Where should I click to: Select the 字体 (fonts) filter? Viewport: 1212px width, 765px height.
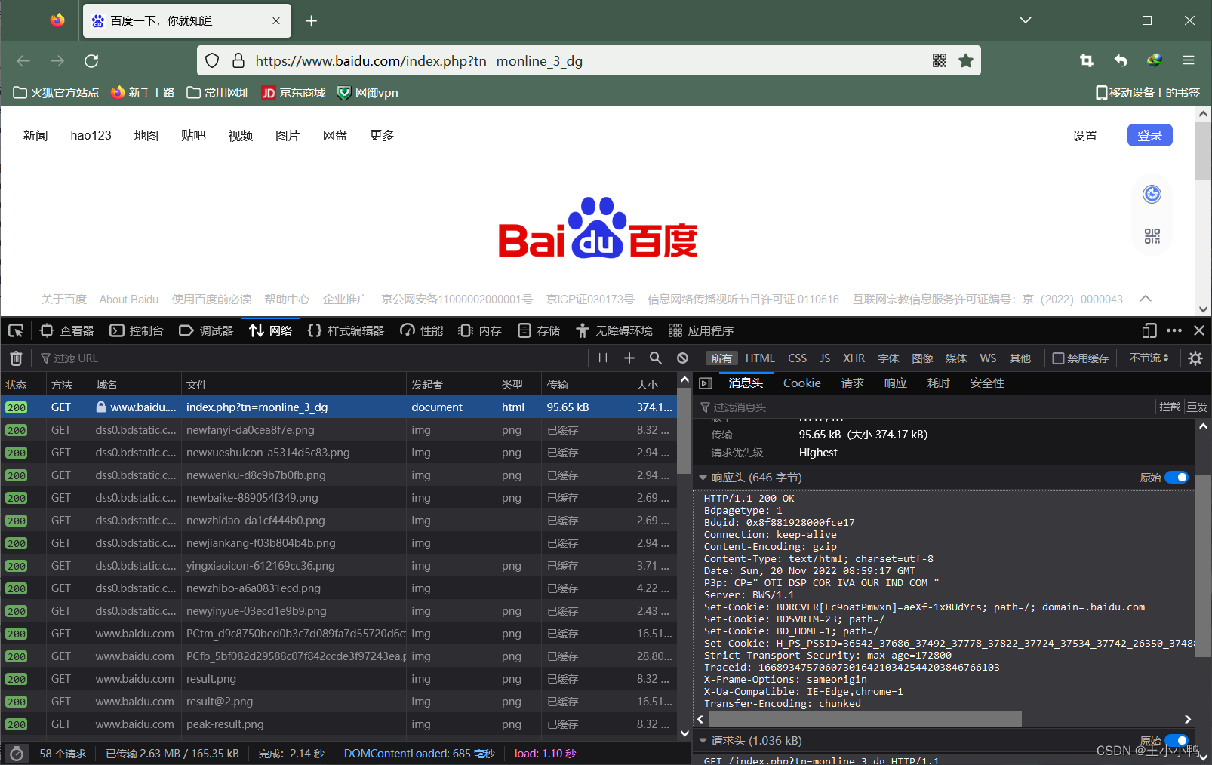click(x=888, y=358)
